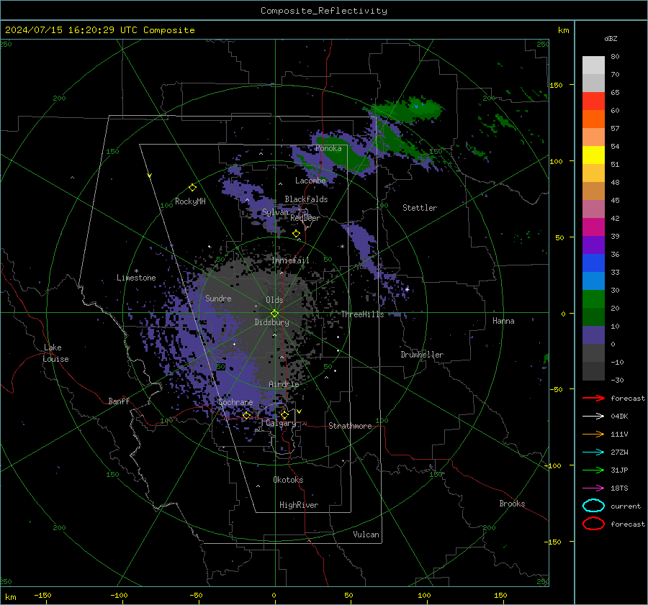Click the Brooks city label
This screenshot has height=605, width=648.
tap(512, 504)
